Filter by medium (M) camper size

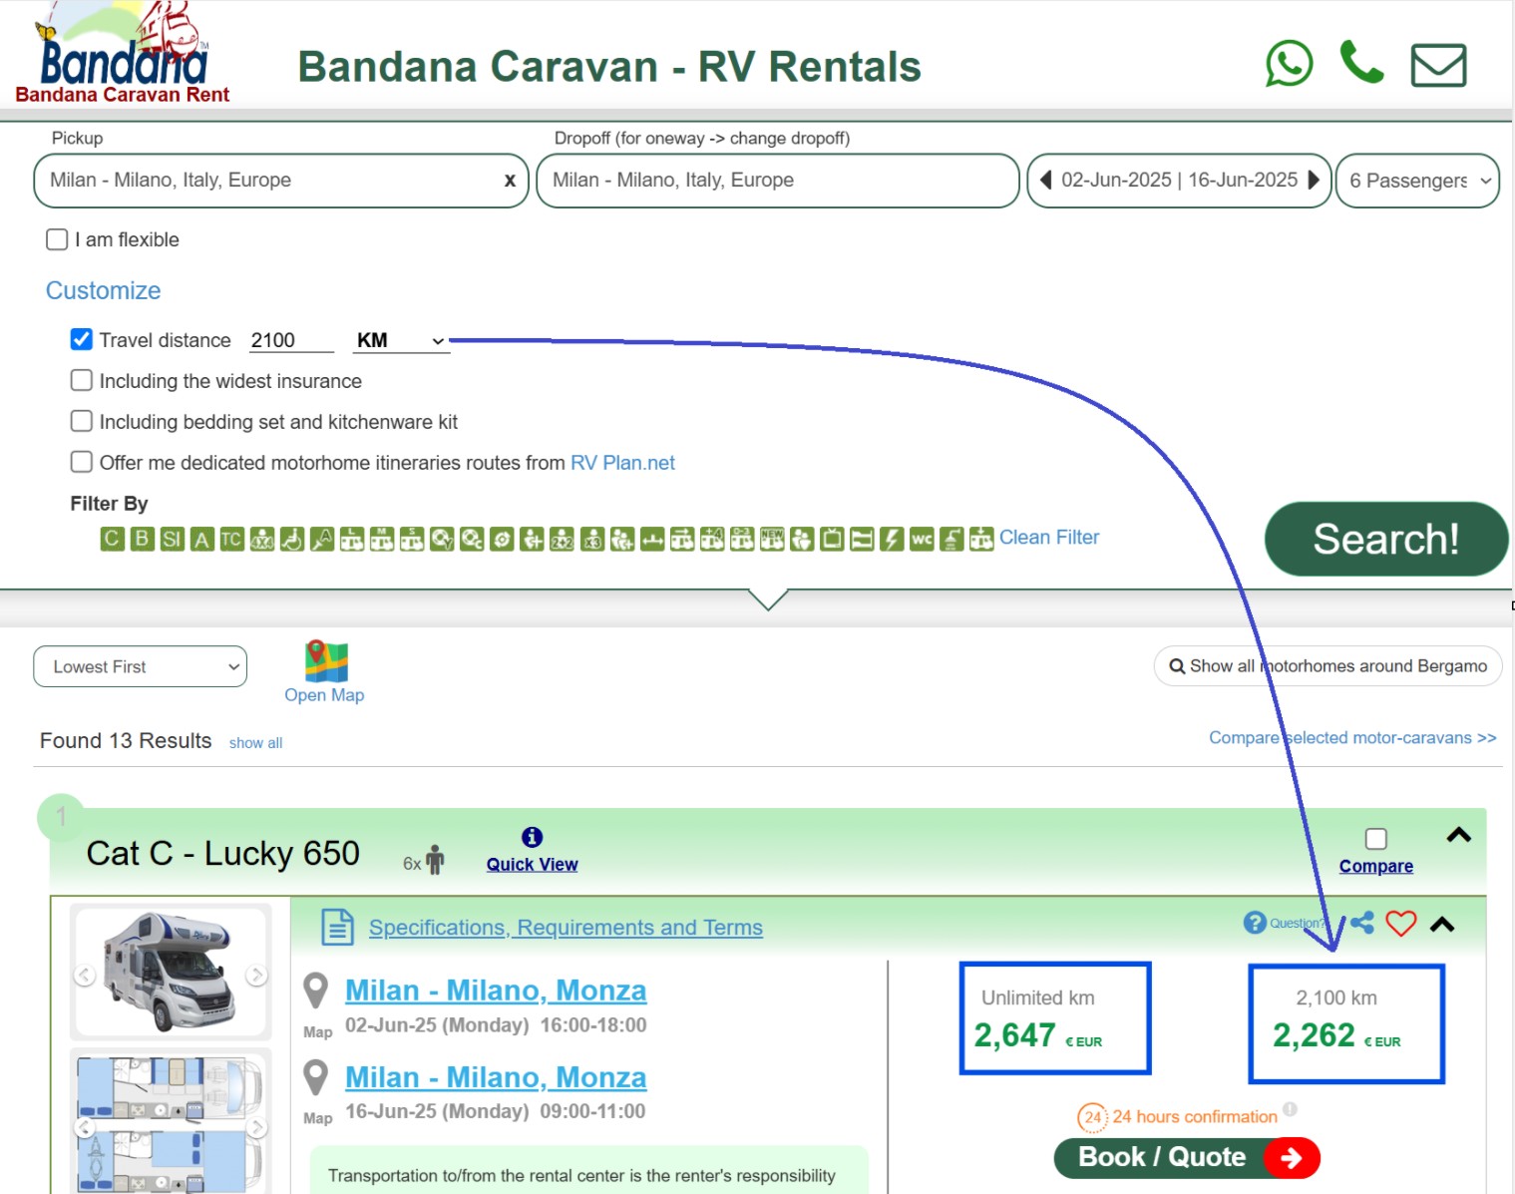(381, 540)
